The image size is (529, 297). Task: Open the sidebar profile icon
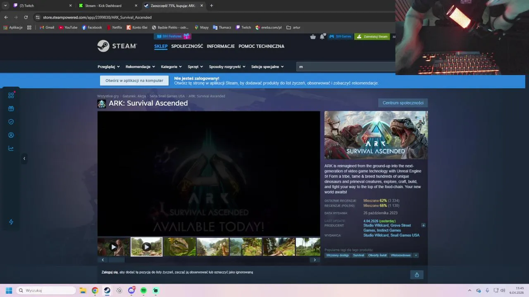[x=11, y=135]
